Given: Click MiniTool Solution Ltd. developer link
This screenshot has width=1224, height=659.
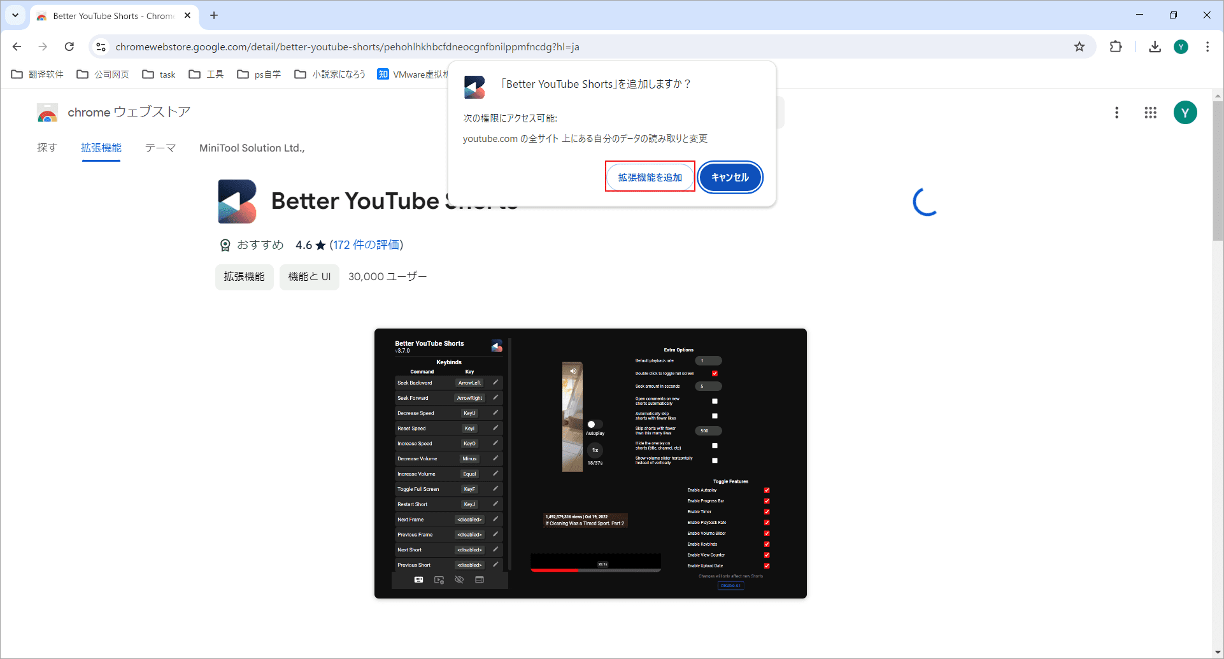Looking at the screenshot, I should pos(252,148).
